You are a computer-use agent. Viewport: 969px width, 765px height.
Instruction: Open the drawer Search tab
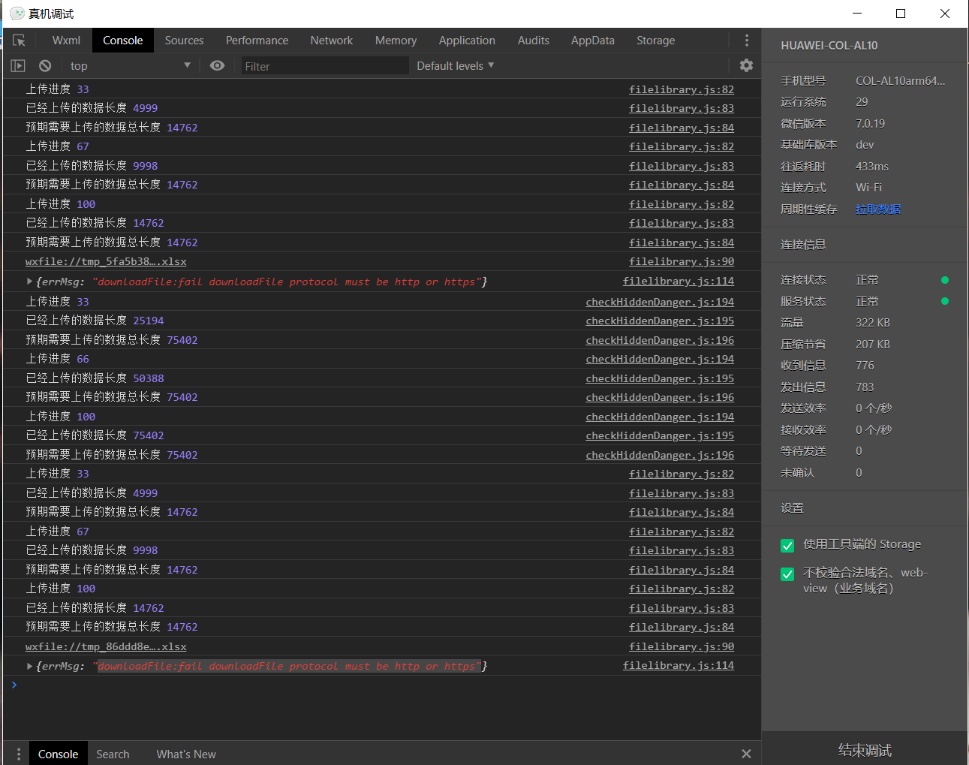[113, 754]
